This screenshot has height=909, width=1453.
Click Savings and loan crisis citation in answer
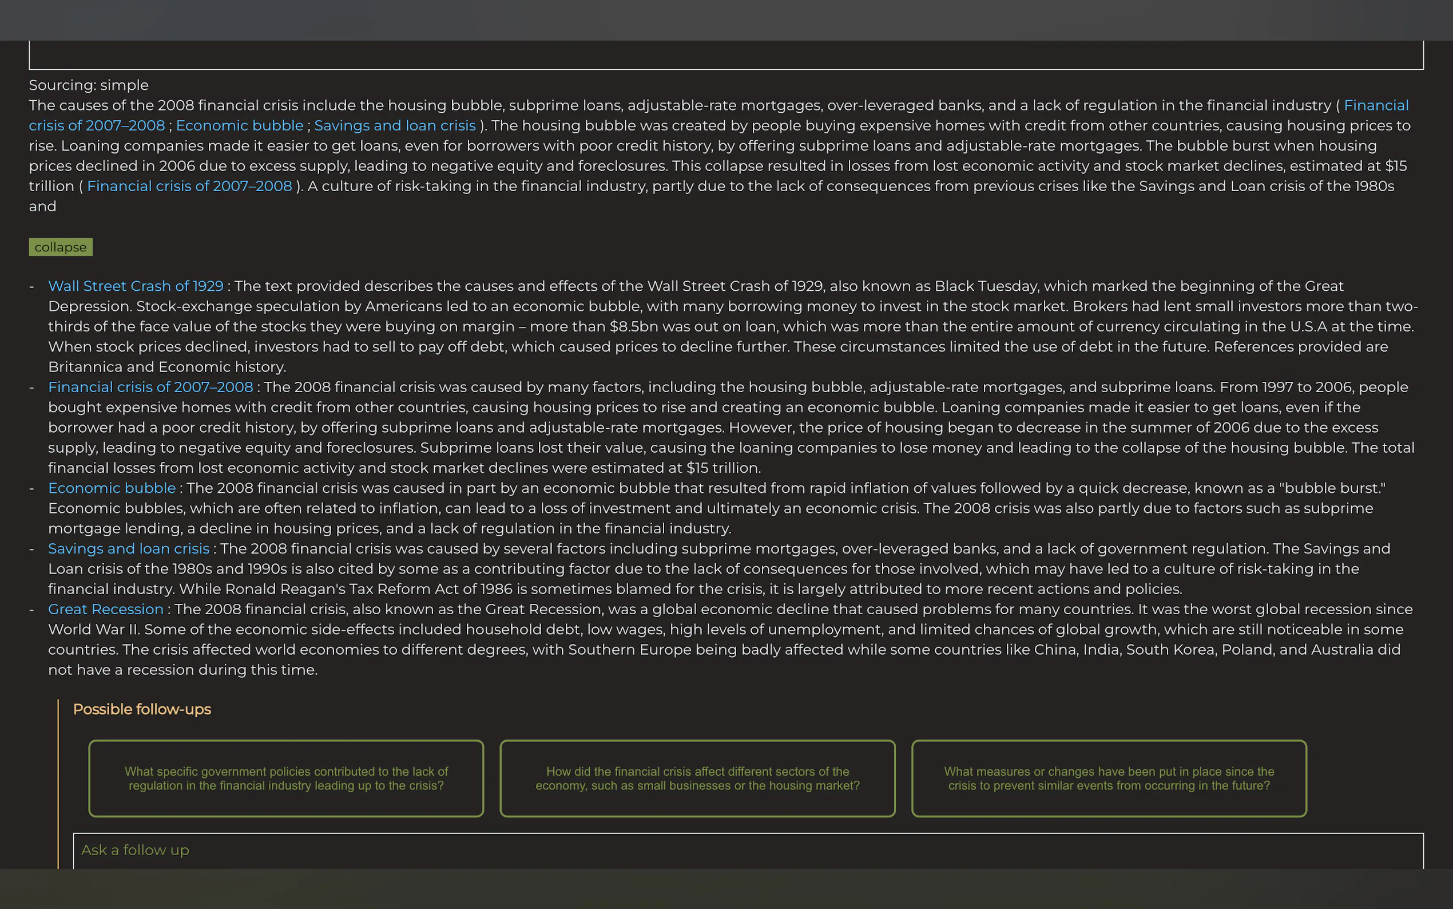[395, 126]
